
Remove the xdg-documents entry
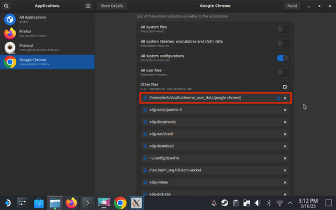coord(285,122)
